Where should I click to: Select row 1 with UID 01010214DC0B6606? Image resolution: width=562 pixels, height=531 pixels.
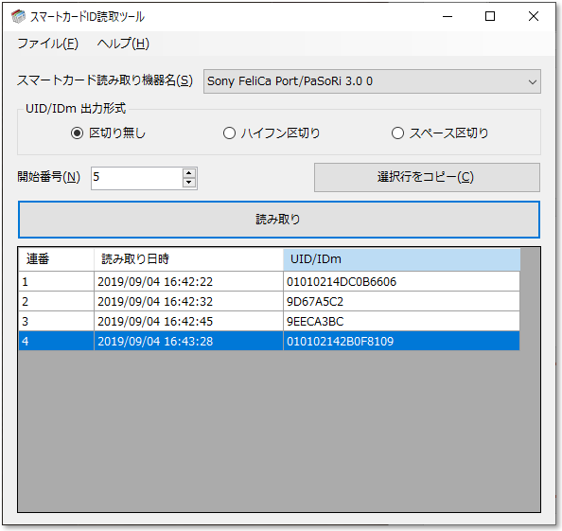pyautogui.click(x=269, y=282)
